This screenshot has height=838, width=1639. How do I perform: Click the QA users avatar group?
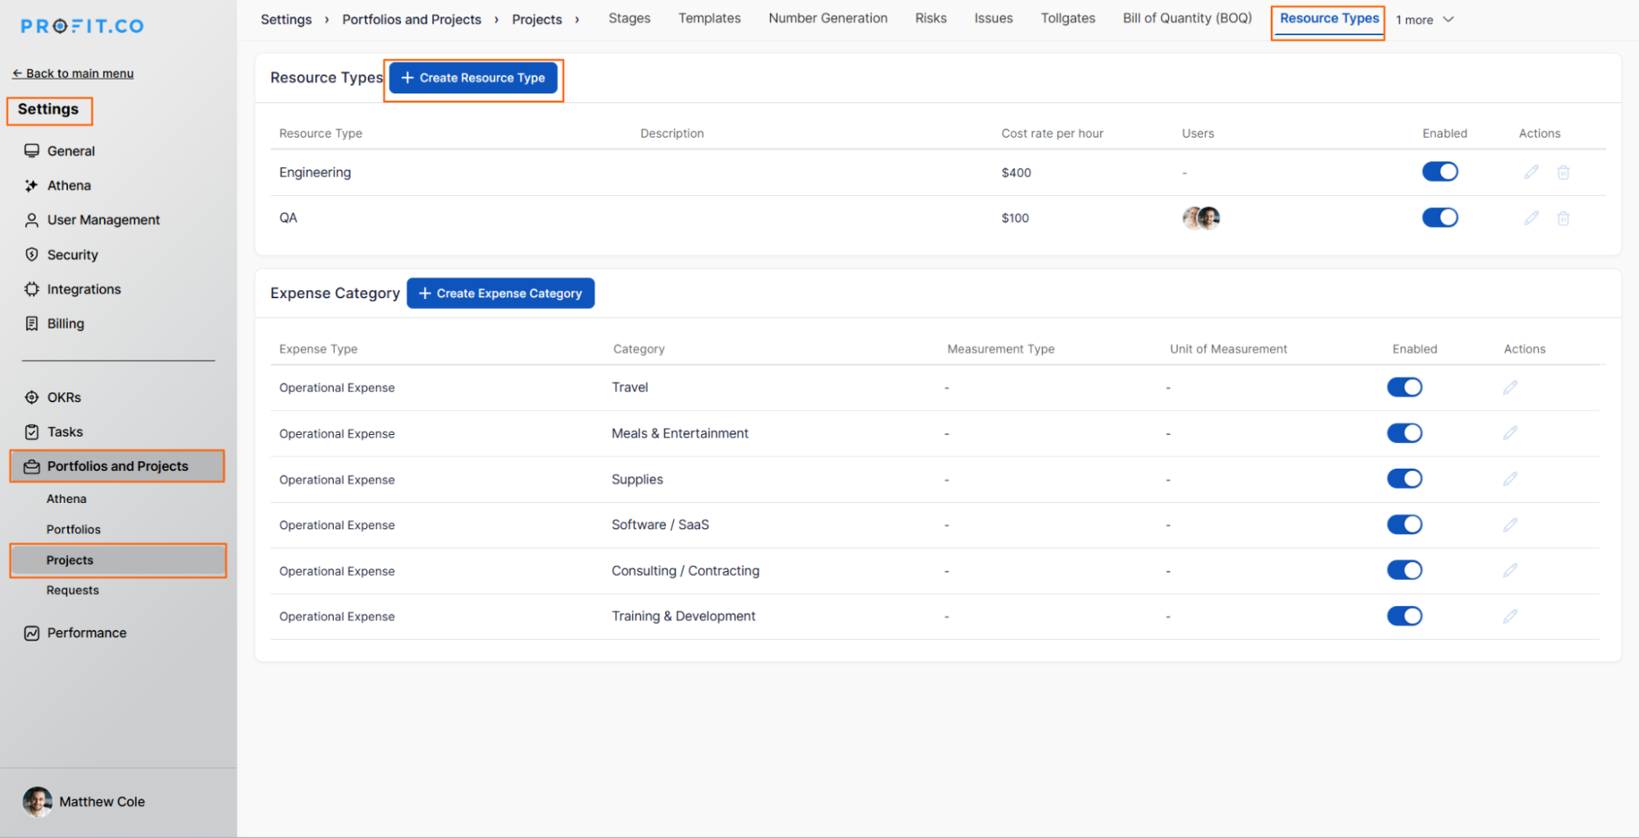pos(1200,218)
